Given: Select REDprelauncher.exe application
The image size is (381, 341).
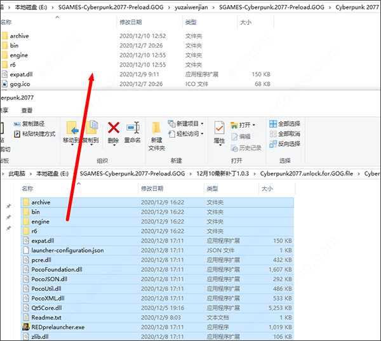Looking at the screenshot, I should pyautogui.click(x=157, y=327).
